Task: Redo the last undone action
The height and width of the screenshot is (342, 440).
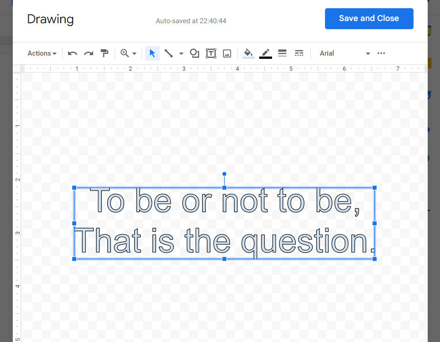Action: coord(89,53)
